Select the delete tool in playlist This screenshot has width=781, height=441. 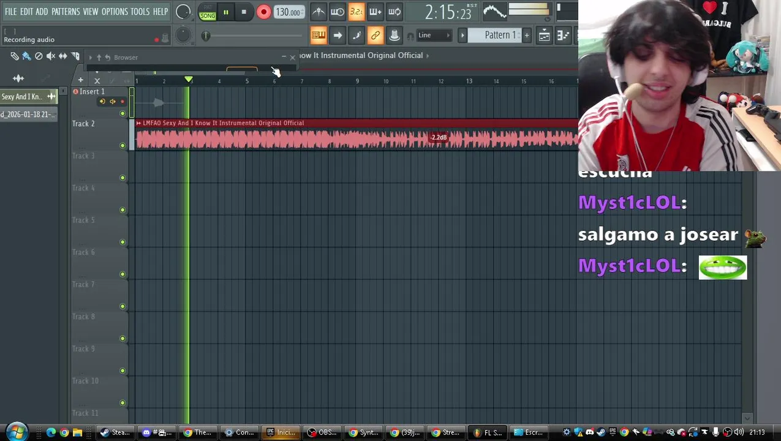coord(39,56)
